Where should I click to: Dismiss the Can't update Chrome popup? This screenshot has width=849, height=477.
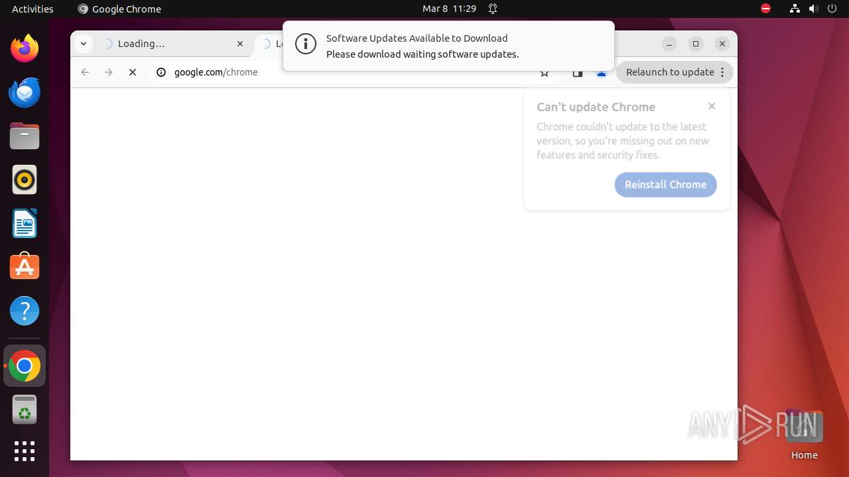pyautogui.click(x=712, y=106)
